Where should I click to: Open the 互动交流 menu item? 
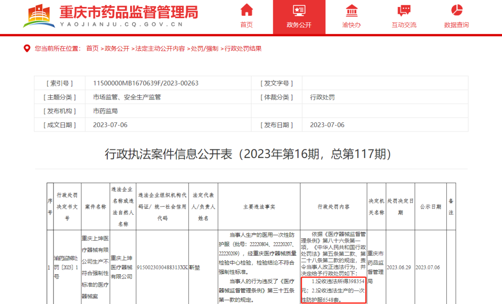[404, 24]
